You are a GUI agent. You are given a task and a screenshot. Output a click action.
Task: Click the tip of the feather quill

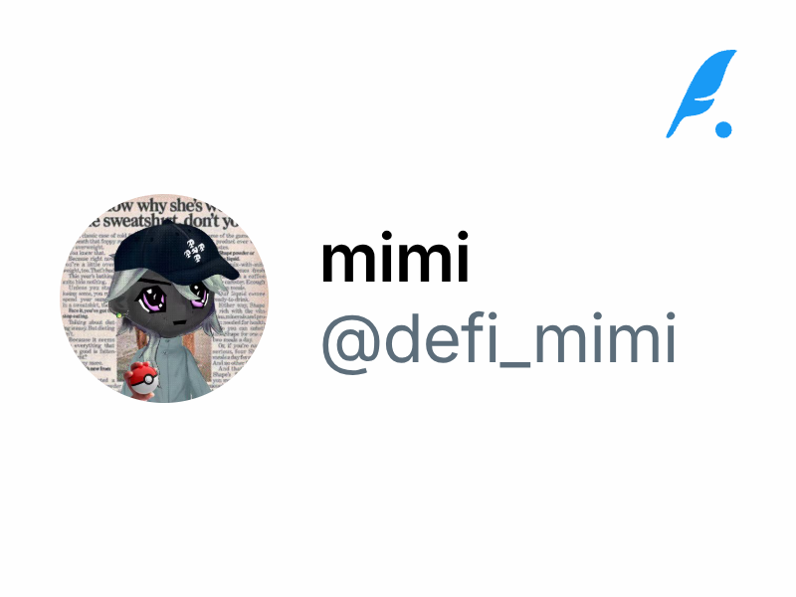[x=670, y=133]
